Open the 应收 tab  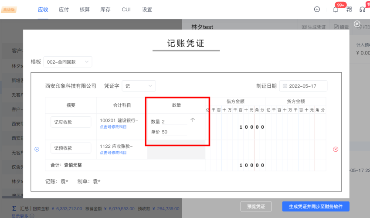[x=43, y=10]
